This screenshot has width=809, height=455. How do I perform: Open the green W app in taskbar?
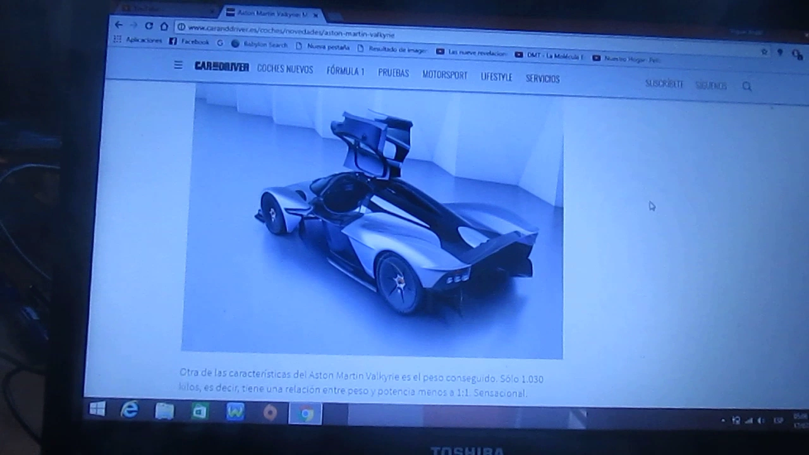235,413
